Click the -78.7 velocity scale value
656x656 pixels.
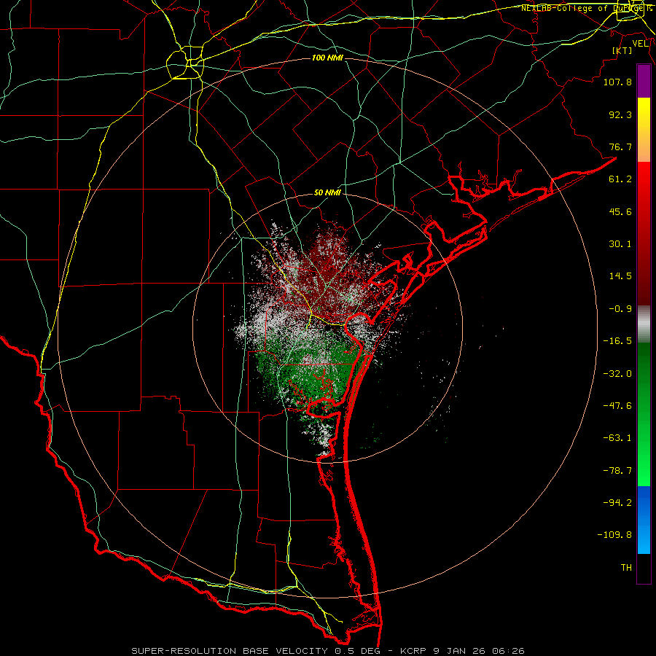[x=617, y=471]
